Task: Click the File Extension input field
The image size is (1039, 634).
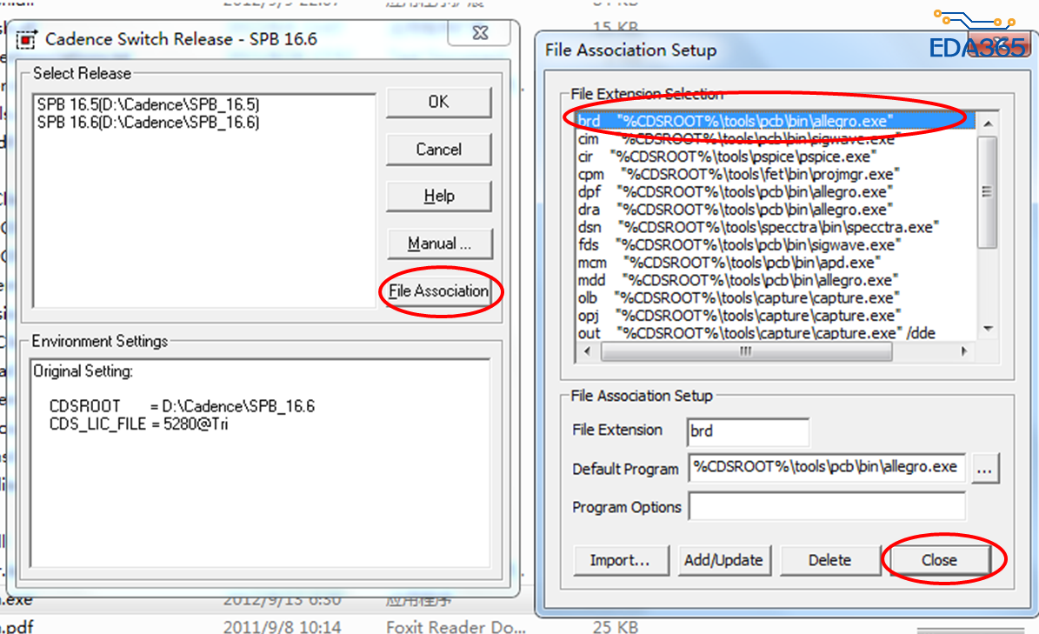Action: pyautogui.click(x=748, y=432)
